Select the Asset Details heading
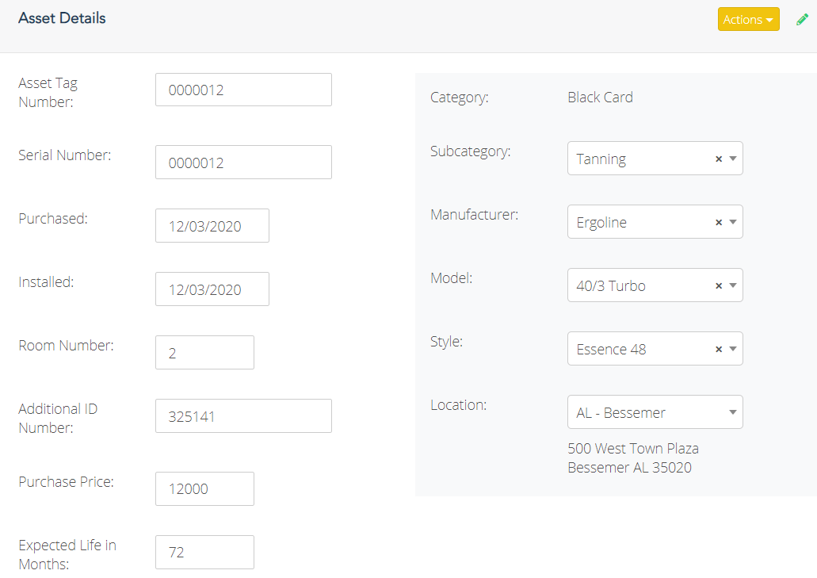This screenshot has width=817, height=578. coord(62,18)
